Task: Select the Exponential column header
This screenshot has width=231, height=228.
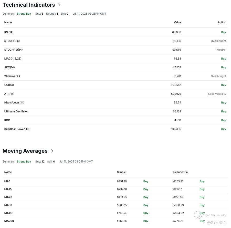Action: [181, 172]
